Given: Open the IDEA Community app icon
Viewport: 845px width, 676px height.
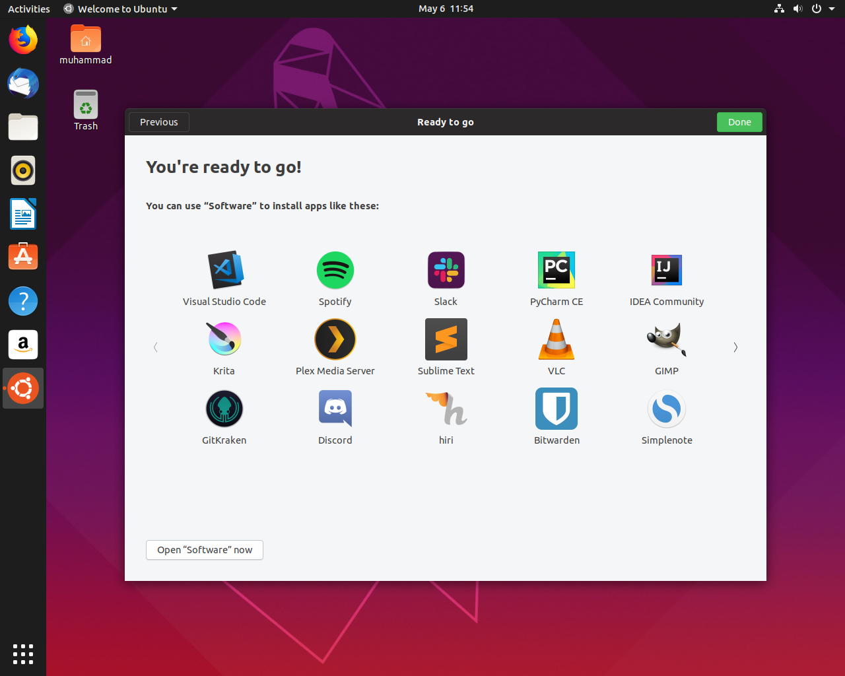Looking at the screenshot, I should click(667, 270).
